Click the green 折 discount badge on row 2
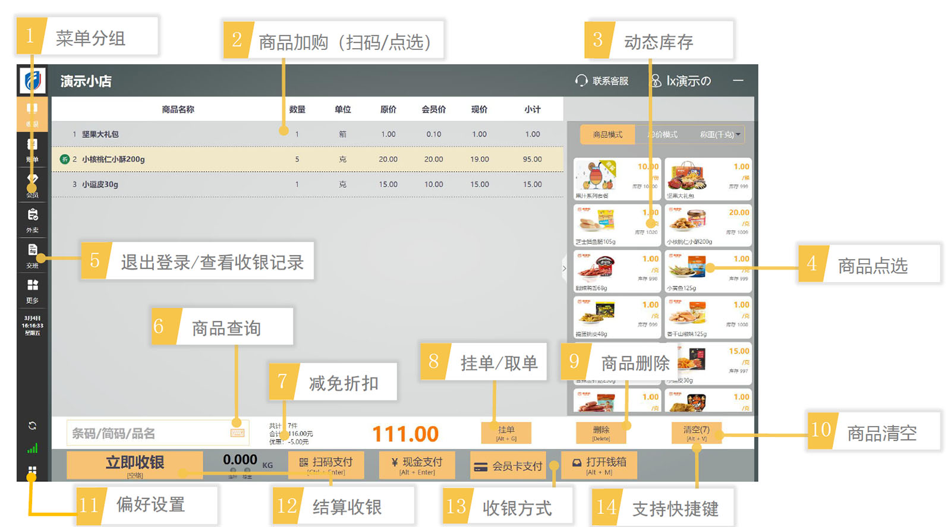 pos(65,159)
